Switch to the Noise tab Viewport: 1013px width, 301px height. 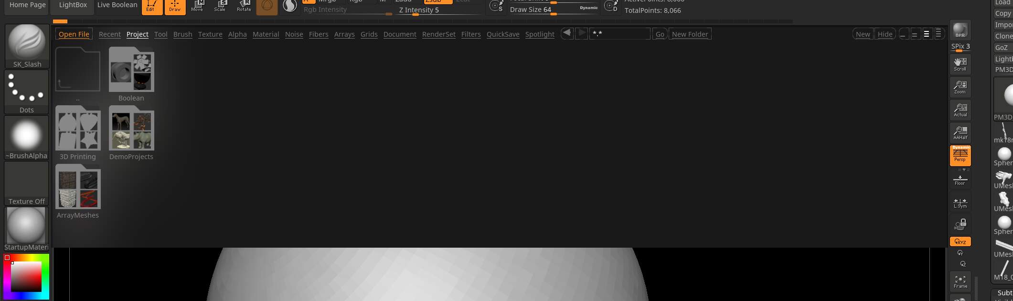294,34
